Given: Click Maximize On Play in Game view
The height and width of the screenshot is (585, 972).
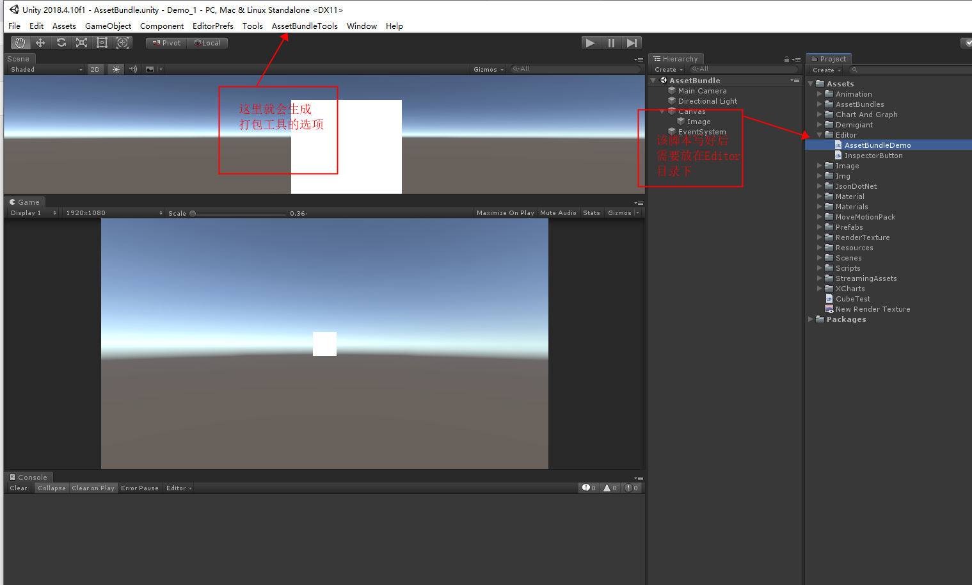Looking at the screenshot, I should 506,212.
